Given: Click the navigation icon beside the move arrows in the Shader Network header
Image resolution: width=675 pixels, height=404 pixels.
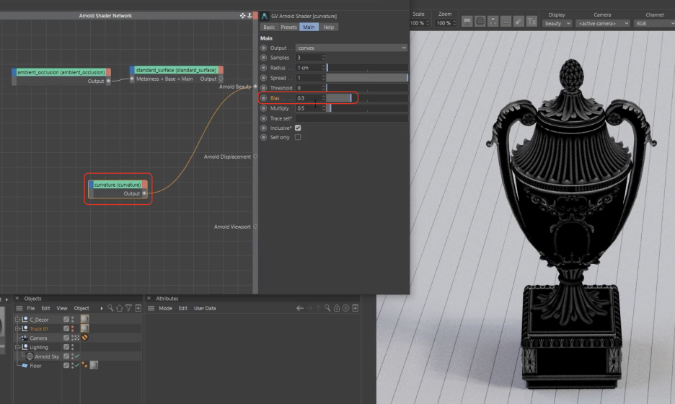Looking at the screenshot, I should point(250,15).
